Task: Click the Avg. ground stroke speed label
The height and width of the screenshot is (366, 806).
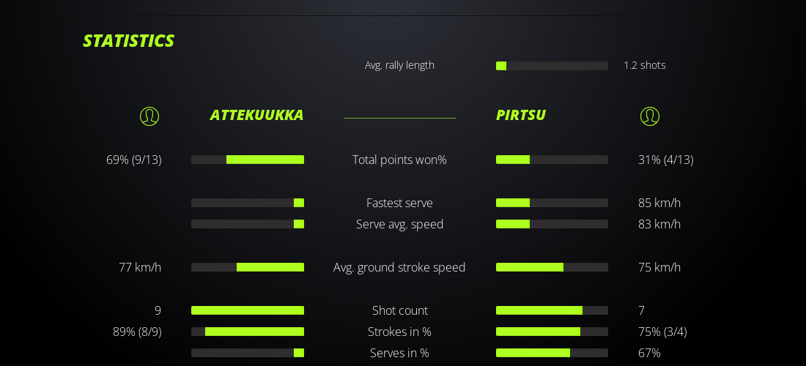Action: point(399,267)
